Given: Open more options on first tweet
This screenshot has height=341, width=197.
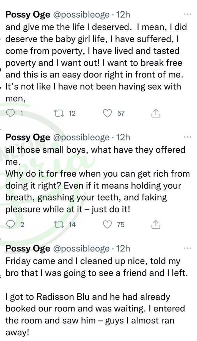Looking at the screenshot, I should 187,14.
